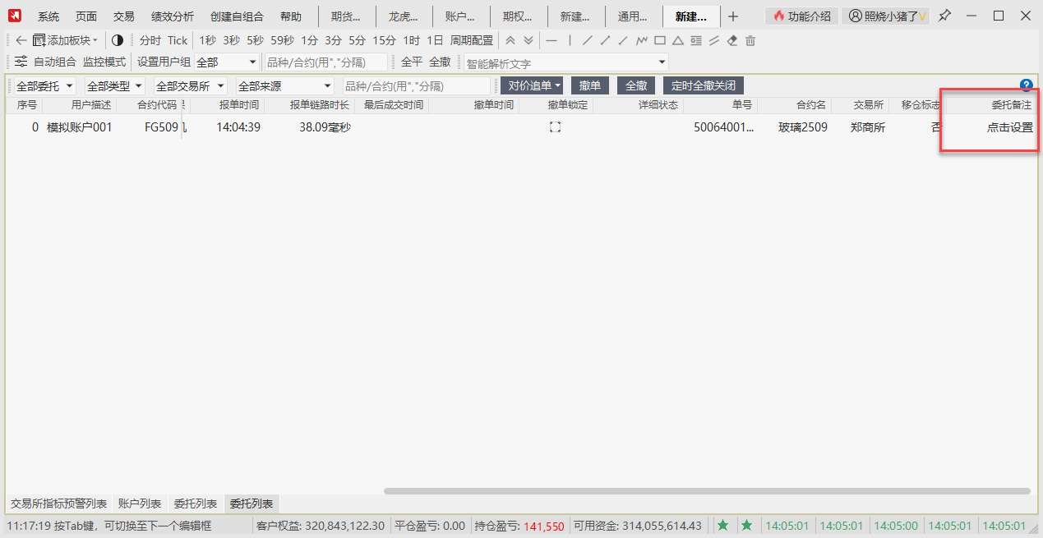
Task: Click the trash delete-drawings icon
Action: tap(750, 40)
